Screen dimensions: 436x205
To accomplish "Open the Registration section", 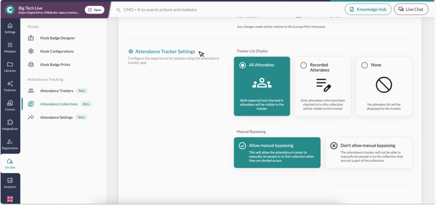I will tap(10, 144).
